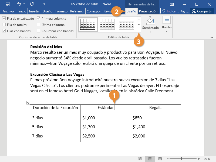Click the Compartir share button

pos(202,11)
